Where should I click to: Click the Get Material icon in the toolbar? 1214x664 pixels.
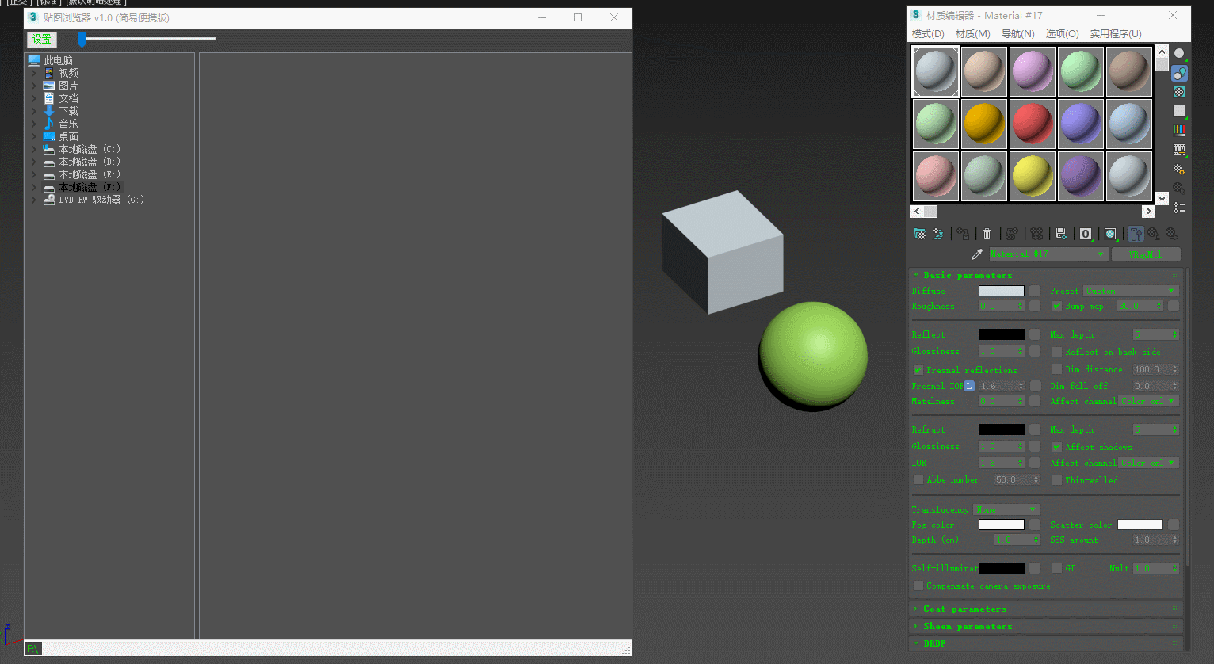tap(920, 234)
